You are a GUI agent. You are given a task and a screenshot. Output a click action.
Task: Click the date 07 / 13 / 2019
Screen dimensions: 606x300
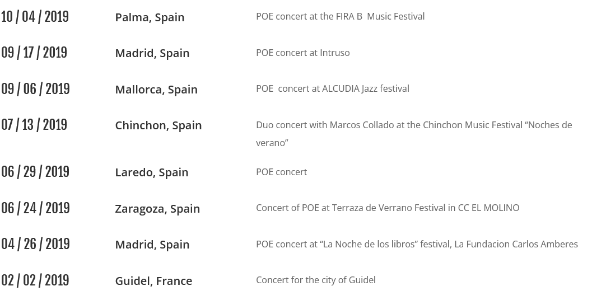pyautogui.click(x=34, y=125)
